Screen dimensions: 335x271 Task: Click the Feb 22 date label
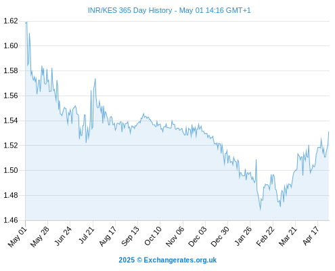point(265,236)
